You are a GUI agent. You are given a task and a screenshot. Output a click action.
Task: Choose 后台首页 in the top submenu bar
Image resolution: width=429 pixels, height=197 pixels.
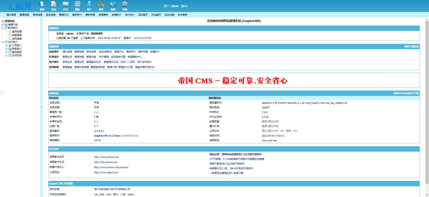click(x=143, y=15)
